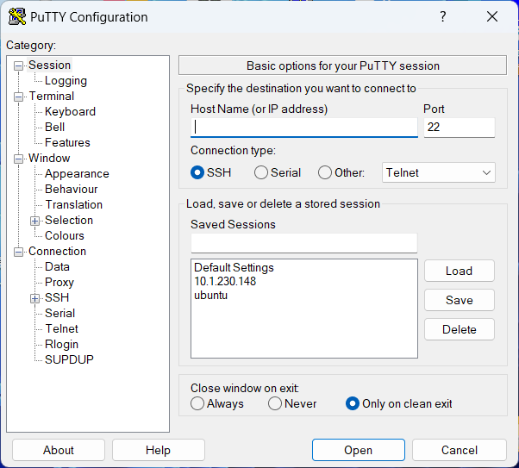Open the Telnet connection type dropdown
Image resolution: width=519 pixels, height=468 pixels.
[x=439, y=172]
